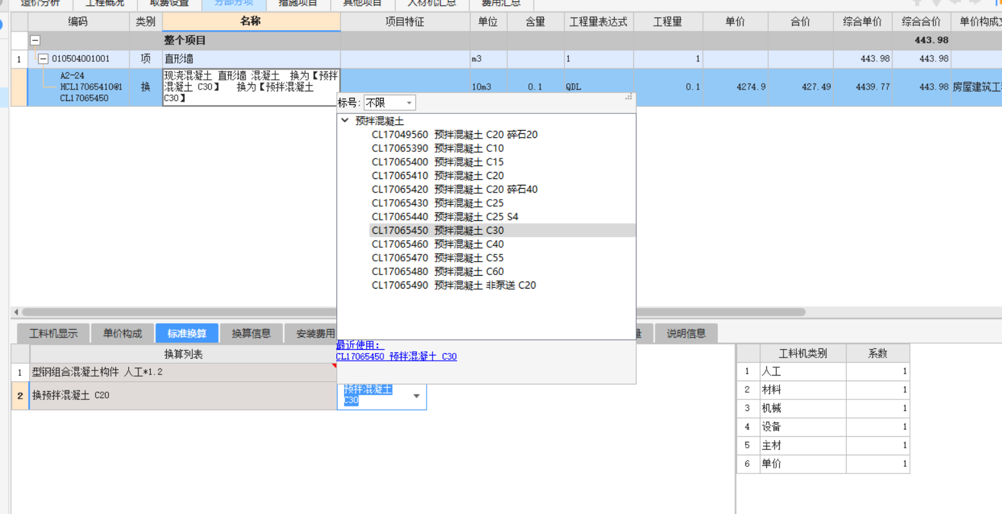Select the A2-24 code cell
The width and height of the screenshot is (1002, 514).
pyautogui.click(x=79, y=87)
